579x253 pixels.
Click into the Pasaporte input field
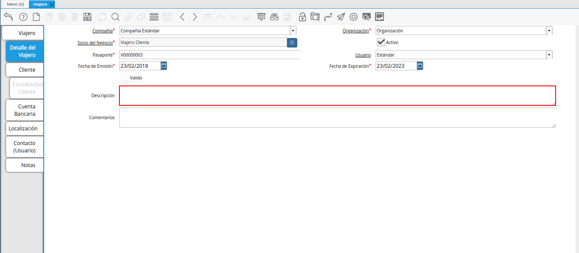tap(209, 55)
